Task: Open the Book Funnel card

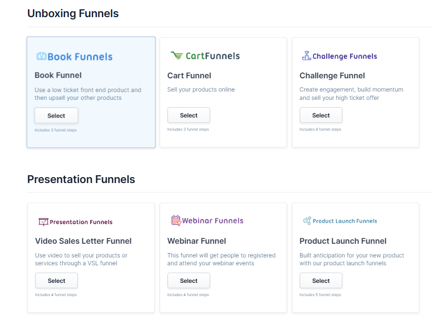Action: tap(91, 92)
